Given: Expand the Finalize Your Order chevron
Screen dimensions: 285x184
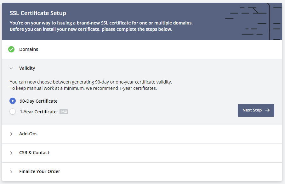Looking at the screenshot, I should (x=11, y=172).
